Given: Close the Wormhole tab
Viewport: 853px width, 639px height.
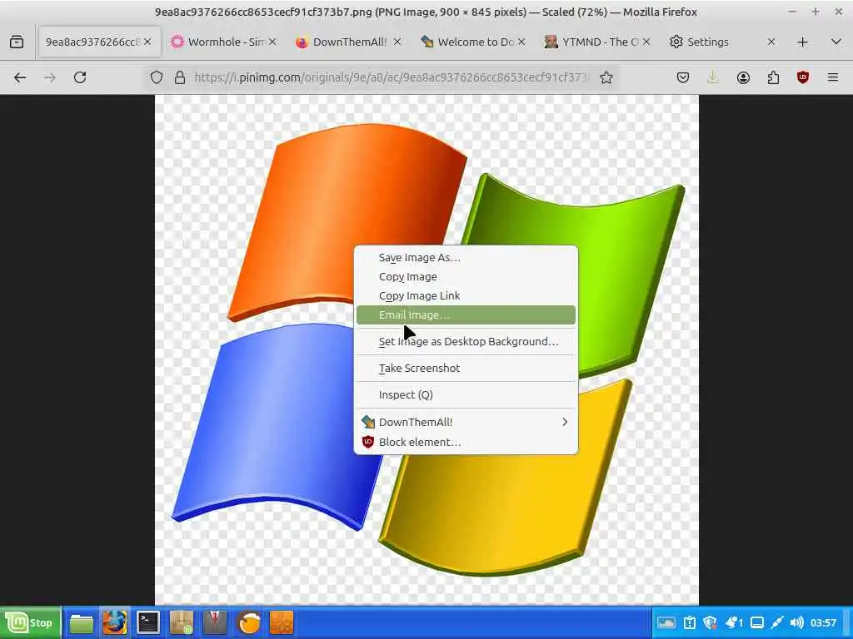Looking at the screenshot, I should click(x=272, y=42).
